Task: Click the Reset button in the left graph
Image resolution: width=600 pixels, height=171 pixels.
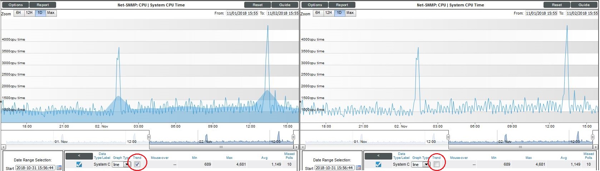Action: [x=257, y=5]
